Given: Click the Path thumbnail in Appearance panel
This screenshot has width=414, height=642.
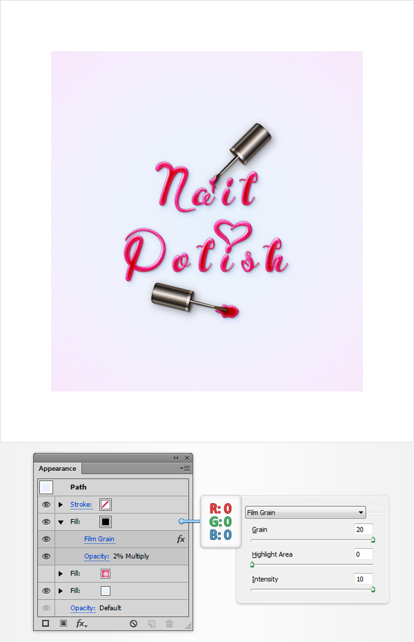Looking at the screenshot, I should point(46,487).
